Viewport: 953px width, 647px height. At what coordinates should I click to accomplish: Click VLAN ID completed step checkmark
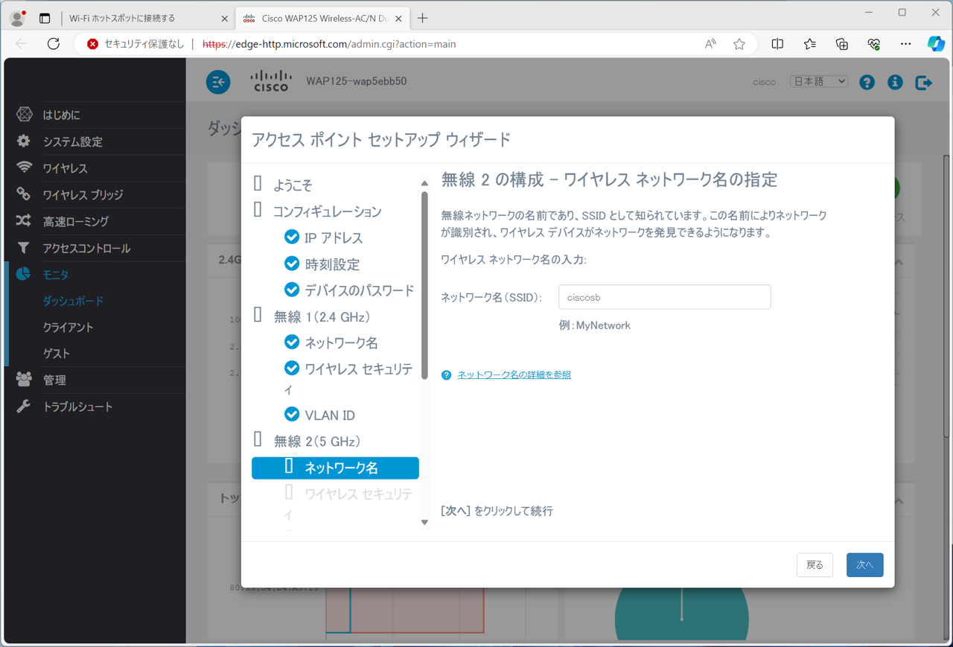click(x=292, y=414)
